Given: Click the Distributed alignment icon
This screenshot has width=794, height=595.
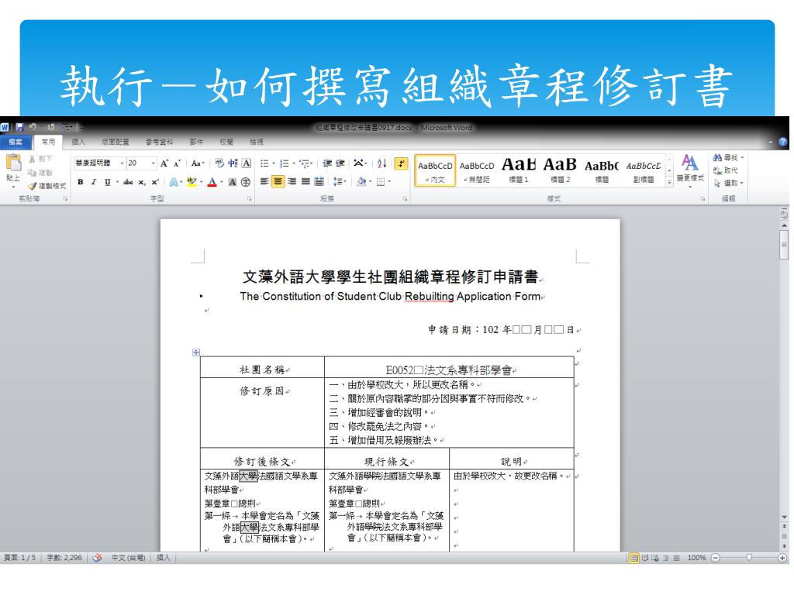Looking at the screenshot, I should coord(319,181).
